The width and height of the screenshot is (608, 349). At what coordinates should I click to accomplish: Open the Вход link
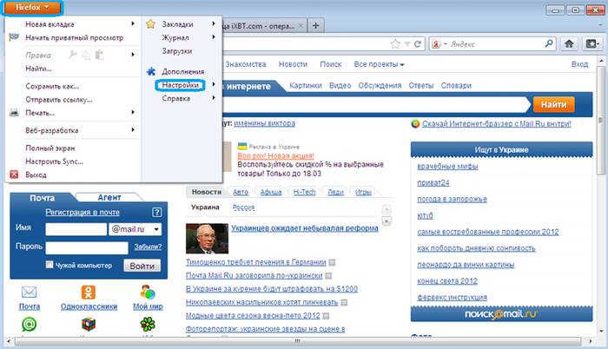pyautogui.click(x=579, y=64)
